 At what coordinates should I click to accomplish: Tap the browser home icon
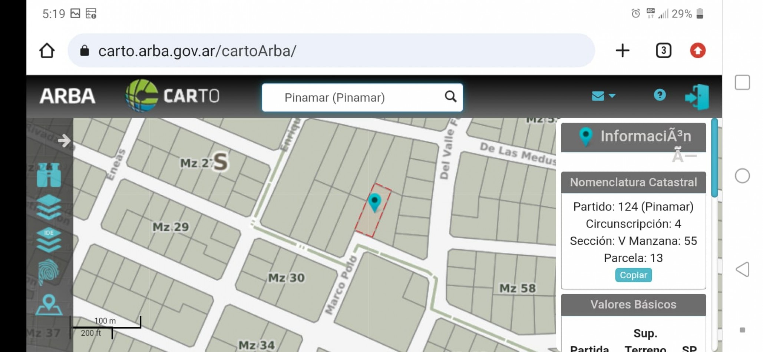click(x=47, y=50)
